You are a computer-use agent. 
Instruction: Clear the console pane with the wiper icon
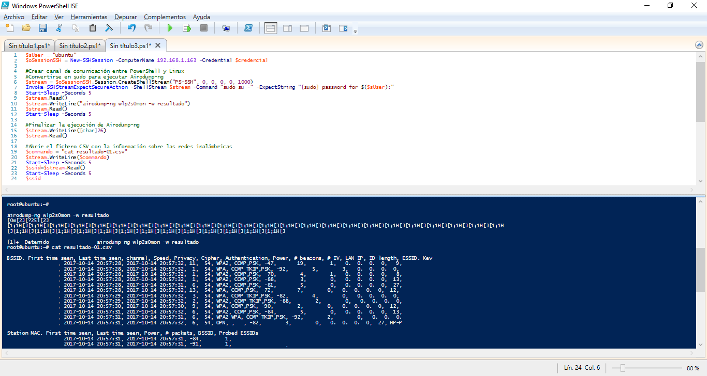pyautogui.click(x=109, y=28)
